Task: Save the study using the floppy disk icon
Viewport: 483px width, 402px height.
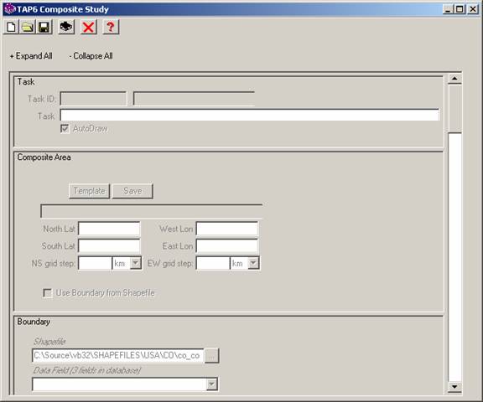Action: tap(44, 27)
